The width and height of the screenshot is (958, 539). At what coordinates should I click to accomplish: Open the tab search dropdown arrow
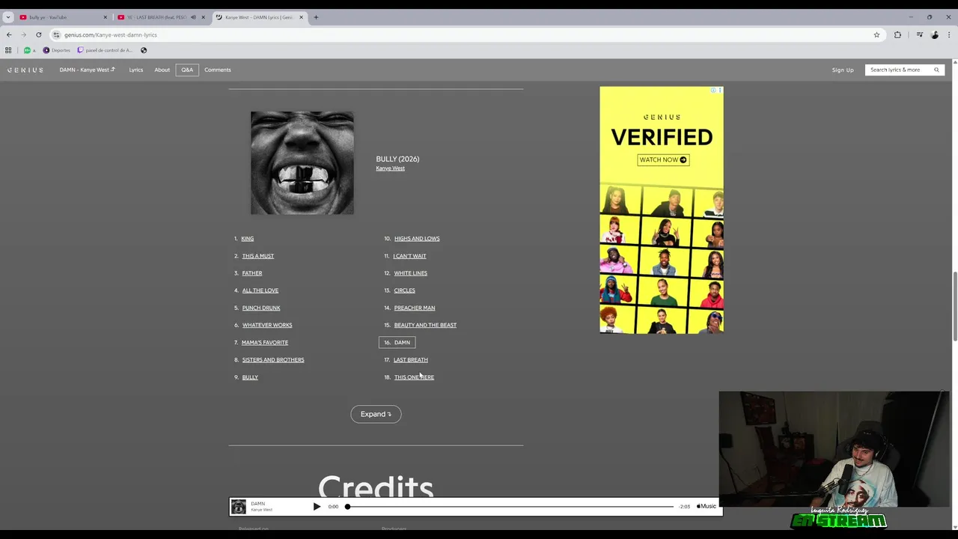click(x=8, y=17)
